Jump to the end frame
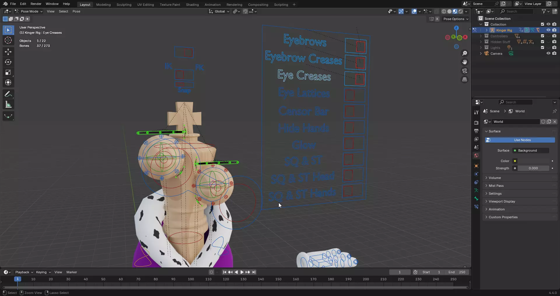 click(254, 272)
